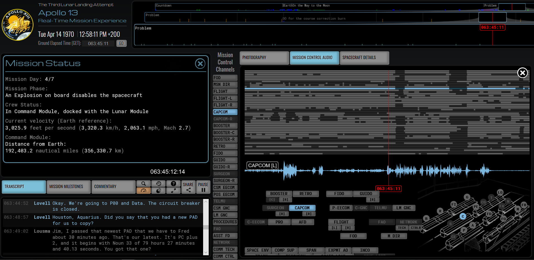Pause the mission playback
This screenshot has width=534, height=260.
[x=203, y=187]
